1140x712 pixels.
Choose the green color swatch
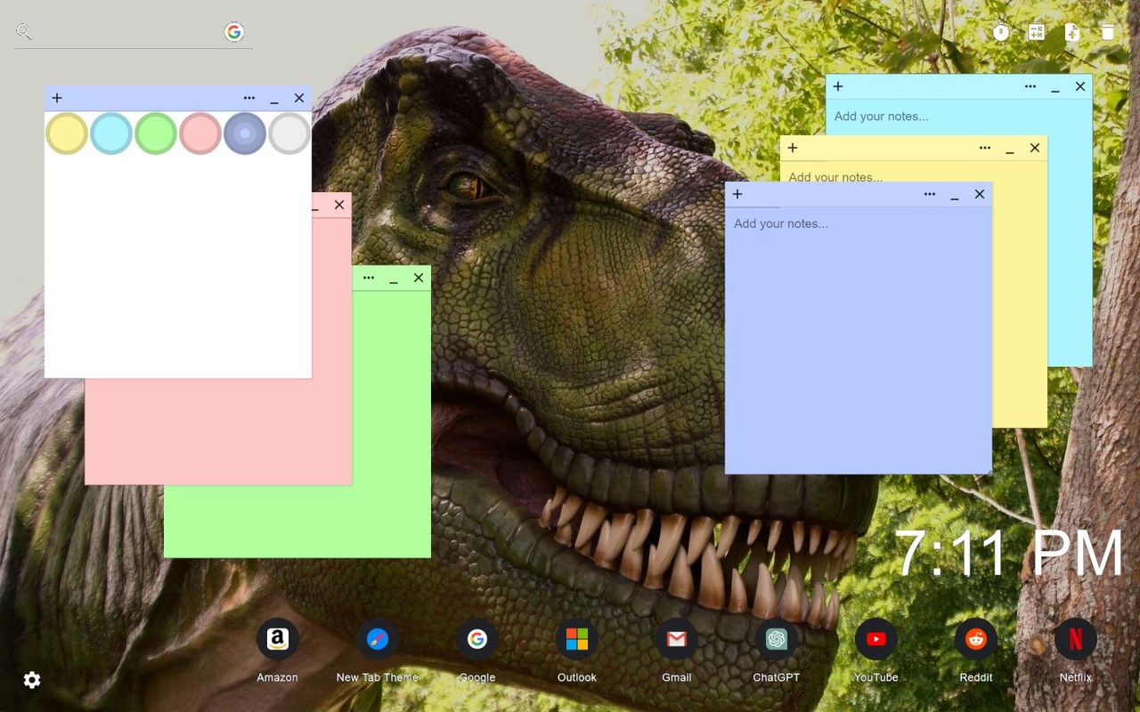coord(156,133)
